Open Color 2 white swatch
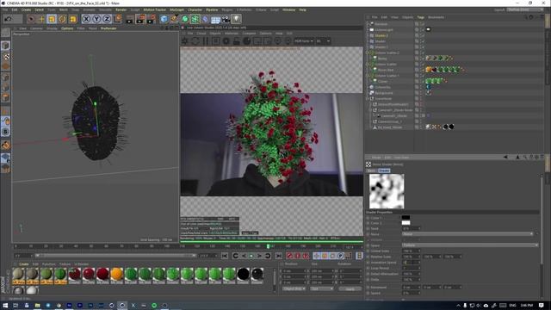 coord(406,223)
